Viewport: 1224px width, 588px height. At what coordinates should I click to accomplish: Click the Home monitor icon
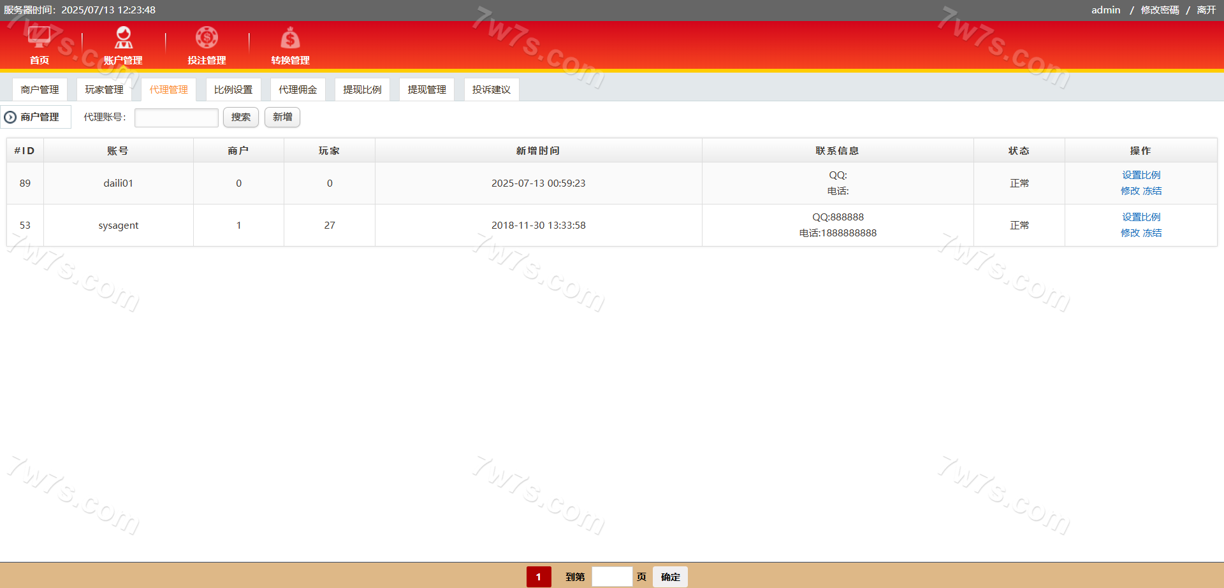point(40,38)
